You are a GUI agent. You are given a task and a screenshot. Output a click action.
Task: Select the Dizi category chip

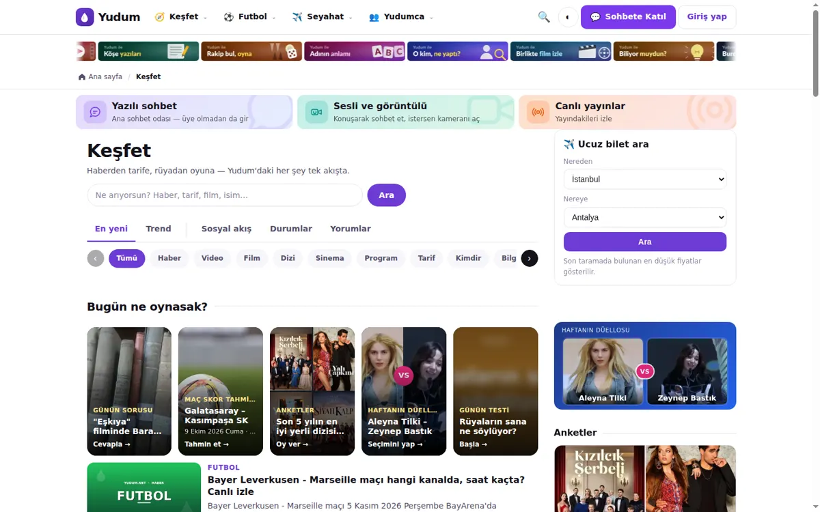coord(288,258)
